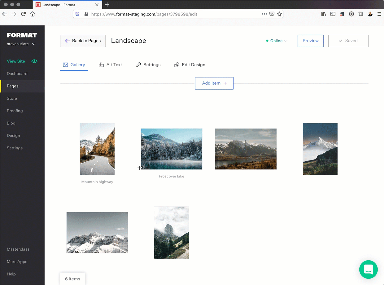
Task: Toggle the browser sidebar icon
Action: click(333, 14)
